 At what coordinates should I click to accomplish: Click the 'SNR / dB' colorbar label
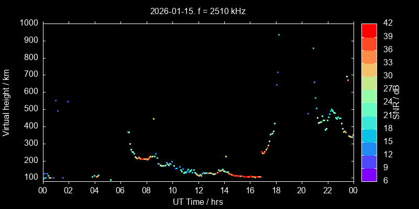point(398,101)
